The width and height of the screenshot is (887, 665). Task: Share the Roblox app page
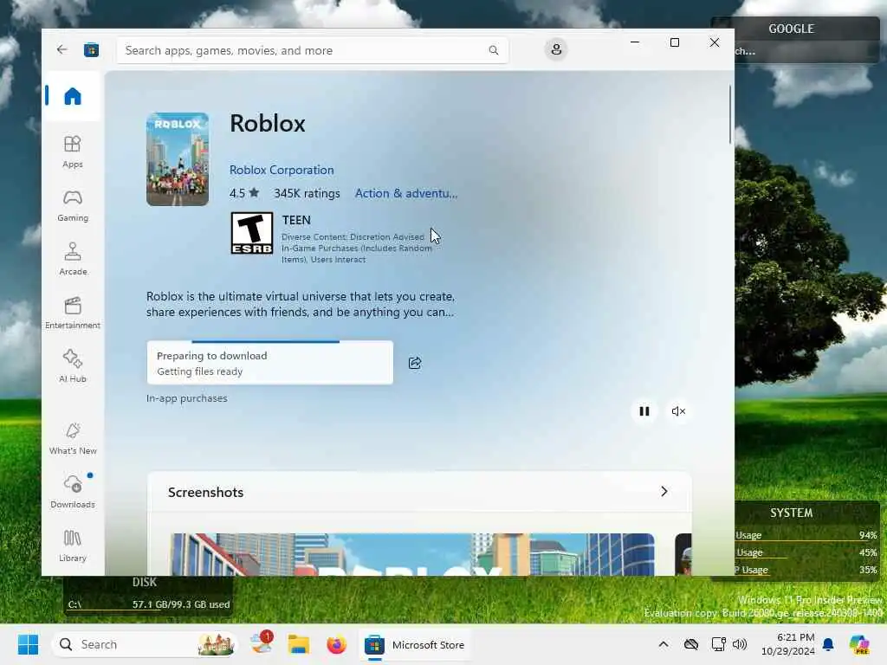415,363
